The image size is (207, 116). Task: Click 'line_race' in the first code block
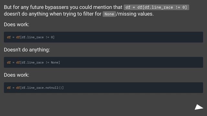coord(35,37)
